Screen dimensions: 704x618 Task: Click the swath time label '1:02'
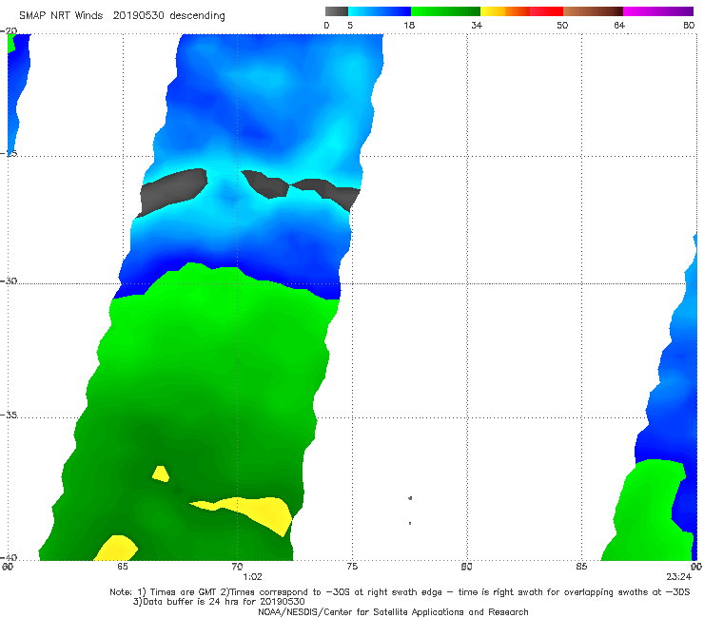point(252,577)
